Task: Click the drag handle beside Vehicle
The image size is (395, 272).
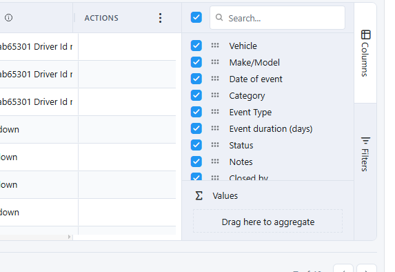Action: 215,46
